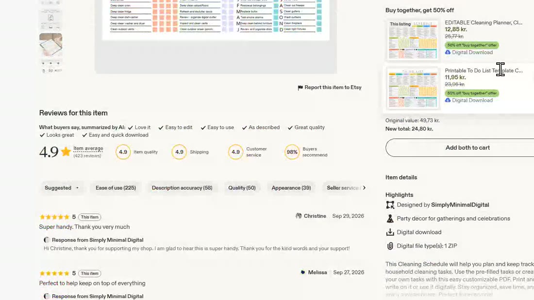Image resolution: width=534 pixels, height=300 pixels.
Task: Click the checkmark icon beside Great quality
Action: 290,128
